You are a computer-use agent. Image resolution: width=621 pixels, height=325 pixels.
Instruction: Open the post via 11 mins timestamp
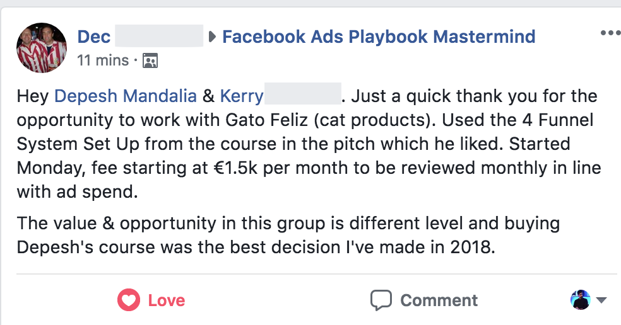[x=102, y=61]
